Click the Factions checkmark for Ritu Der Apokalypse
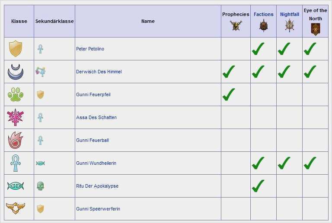 coord(258,186)
